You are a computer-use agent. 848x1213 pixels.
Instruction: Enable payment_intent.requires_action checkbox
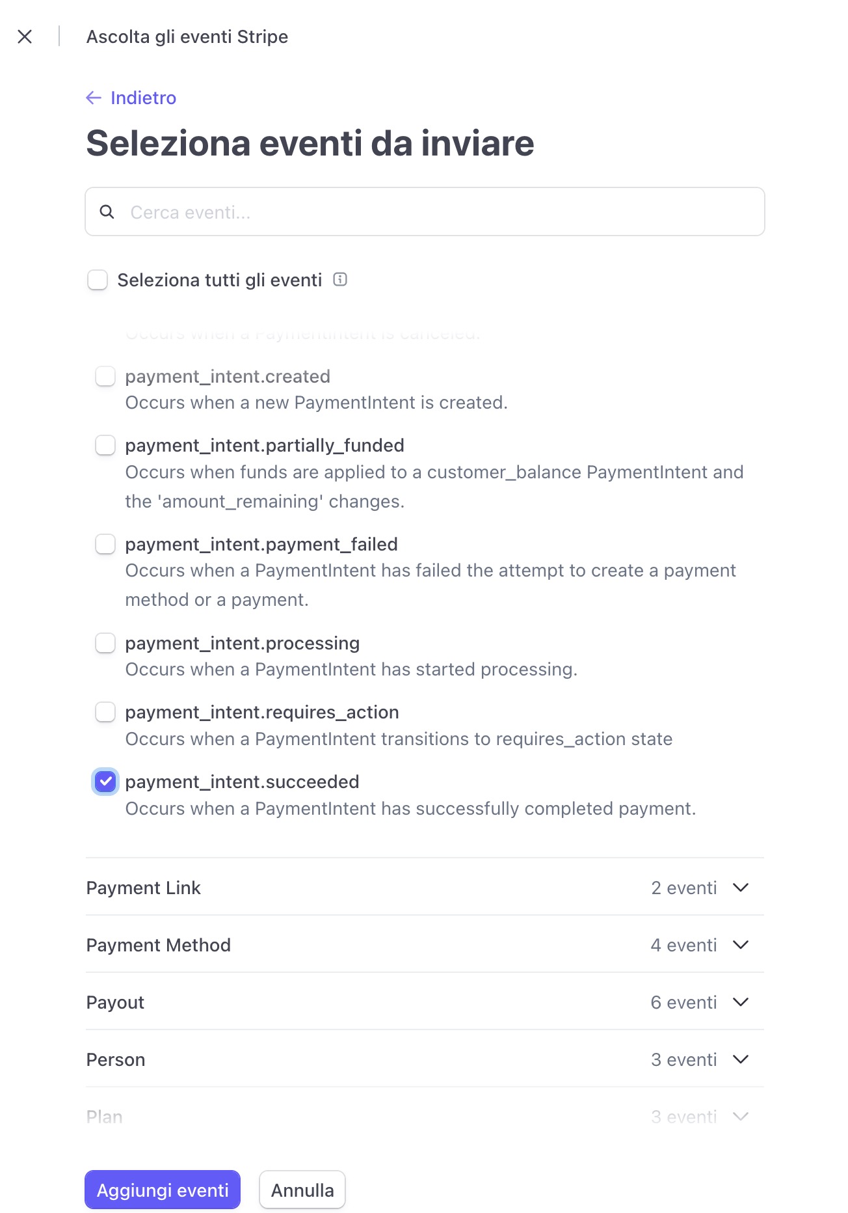105,712
